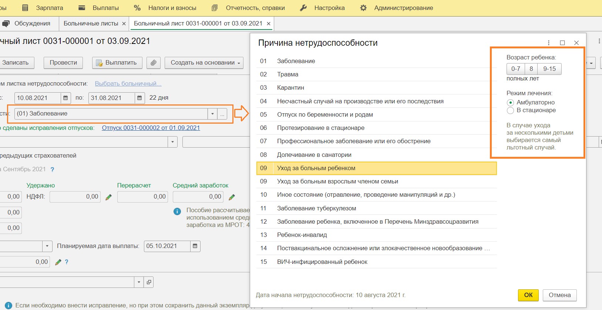Select 11 Заболевание туберкулезом

tap(376, 208)
